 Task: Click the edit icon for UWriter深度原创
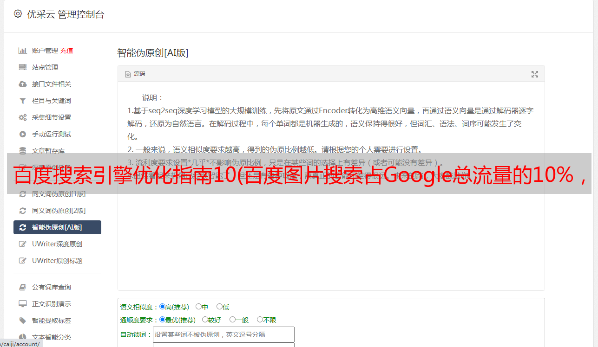pyautogui.click(x=22, y=244)
